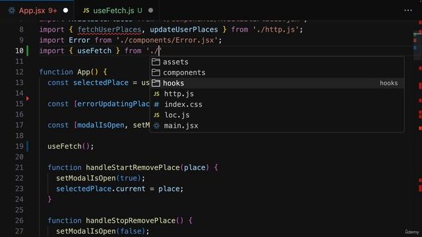Click the folder icon beside hooks

(156, 83)
